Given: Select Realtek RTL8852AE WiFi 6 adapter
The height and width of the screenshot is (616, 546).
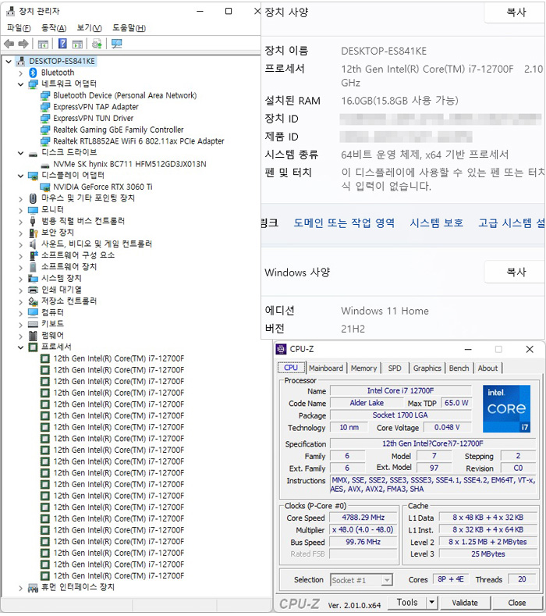Looking at the screenshot, I should tap(139, 141).
